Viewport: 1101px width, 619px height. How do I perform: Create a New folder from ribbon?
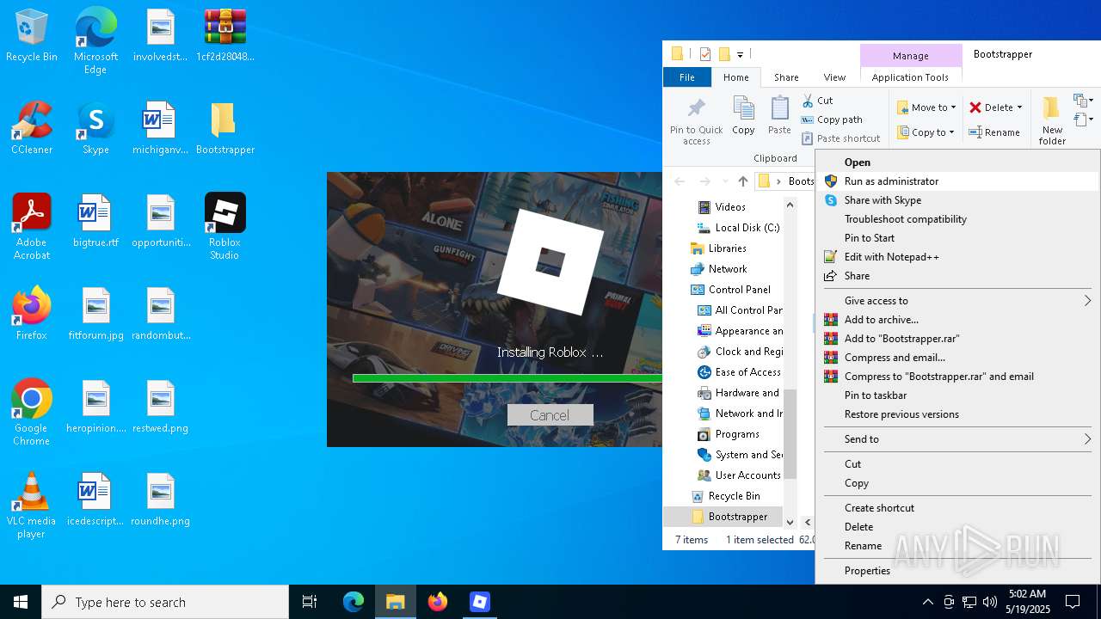coord(1052,121)
